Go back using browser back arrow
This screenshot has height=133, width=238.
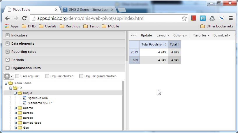pos(7,18)
